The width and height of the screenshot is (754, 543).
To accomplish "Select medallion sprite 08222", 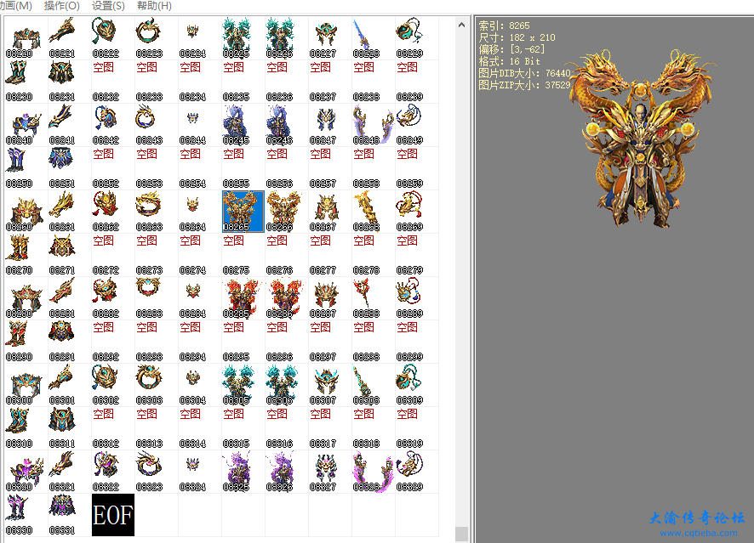I will [112, 38].
